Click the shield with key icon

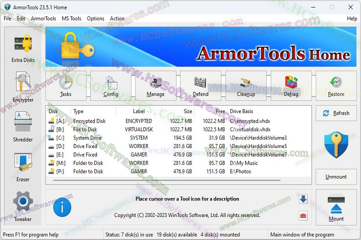[336, 144]
